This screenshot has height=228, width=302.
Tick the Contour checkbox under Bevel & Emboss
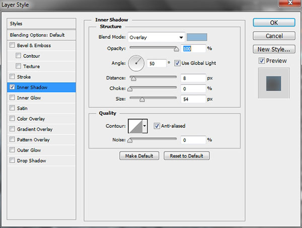pyautogui.click(x=18, y=56)
